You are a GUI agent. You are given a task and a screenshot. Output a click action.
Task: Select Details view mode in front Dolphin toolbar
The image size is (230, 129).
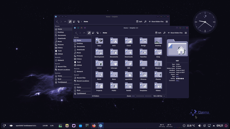coord(97,33)
